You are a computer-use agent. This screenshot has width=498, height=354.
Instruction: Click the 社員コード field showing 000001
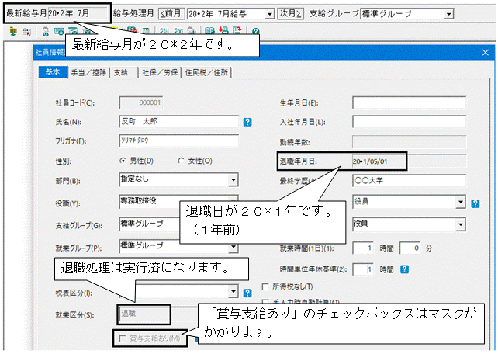(x=141, y=102)
